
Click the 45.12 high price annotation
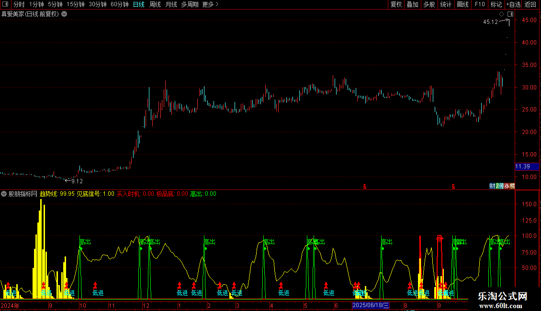pos(490,22)
